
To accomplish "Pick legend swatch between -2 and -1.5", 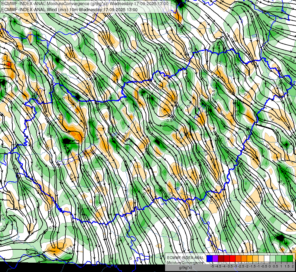I will click(x=249, y=259).
